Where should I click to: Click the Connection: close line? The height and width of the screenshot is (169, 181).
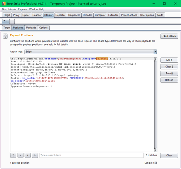coord(23,84)
